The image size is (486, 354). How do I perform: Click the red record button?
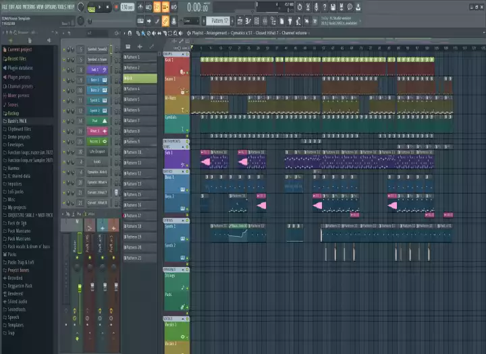click(116, 7)
